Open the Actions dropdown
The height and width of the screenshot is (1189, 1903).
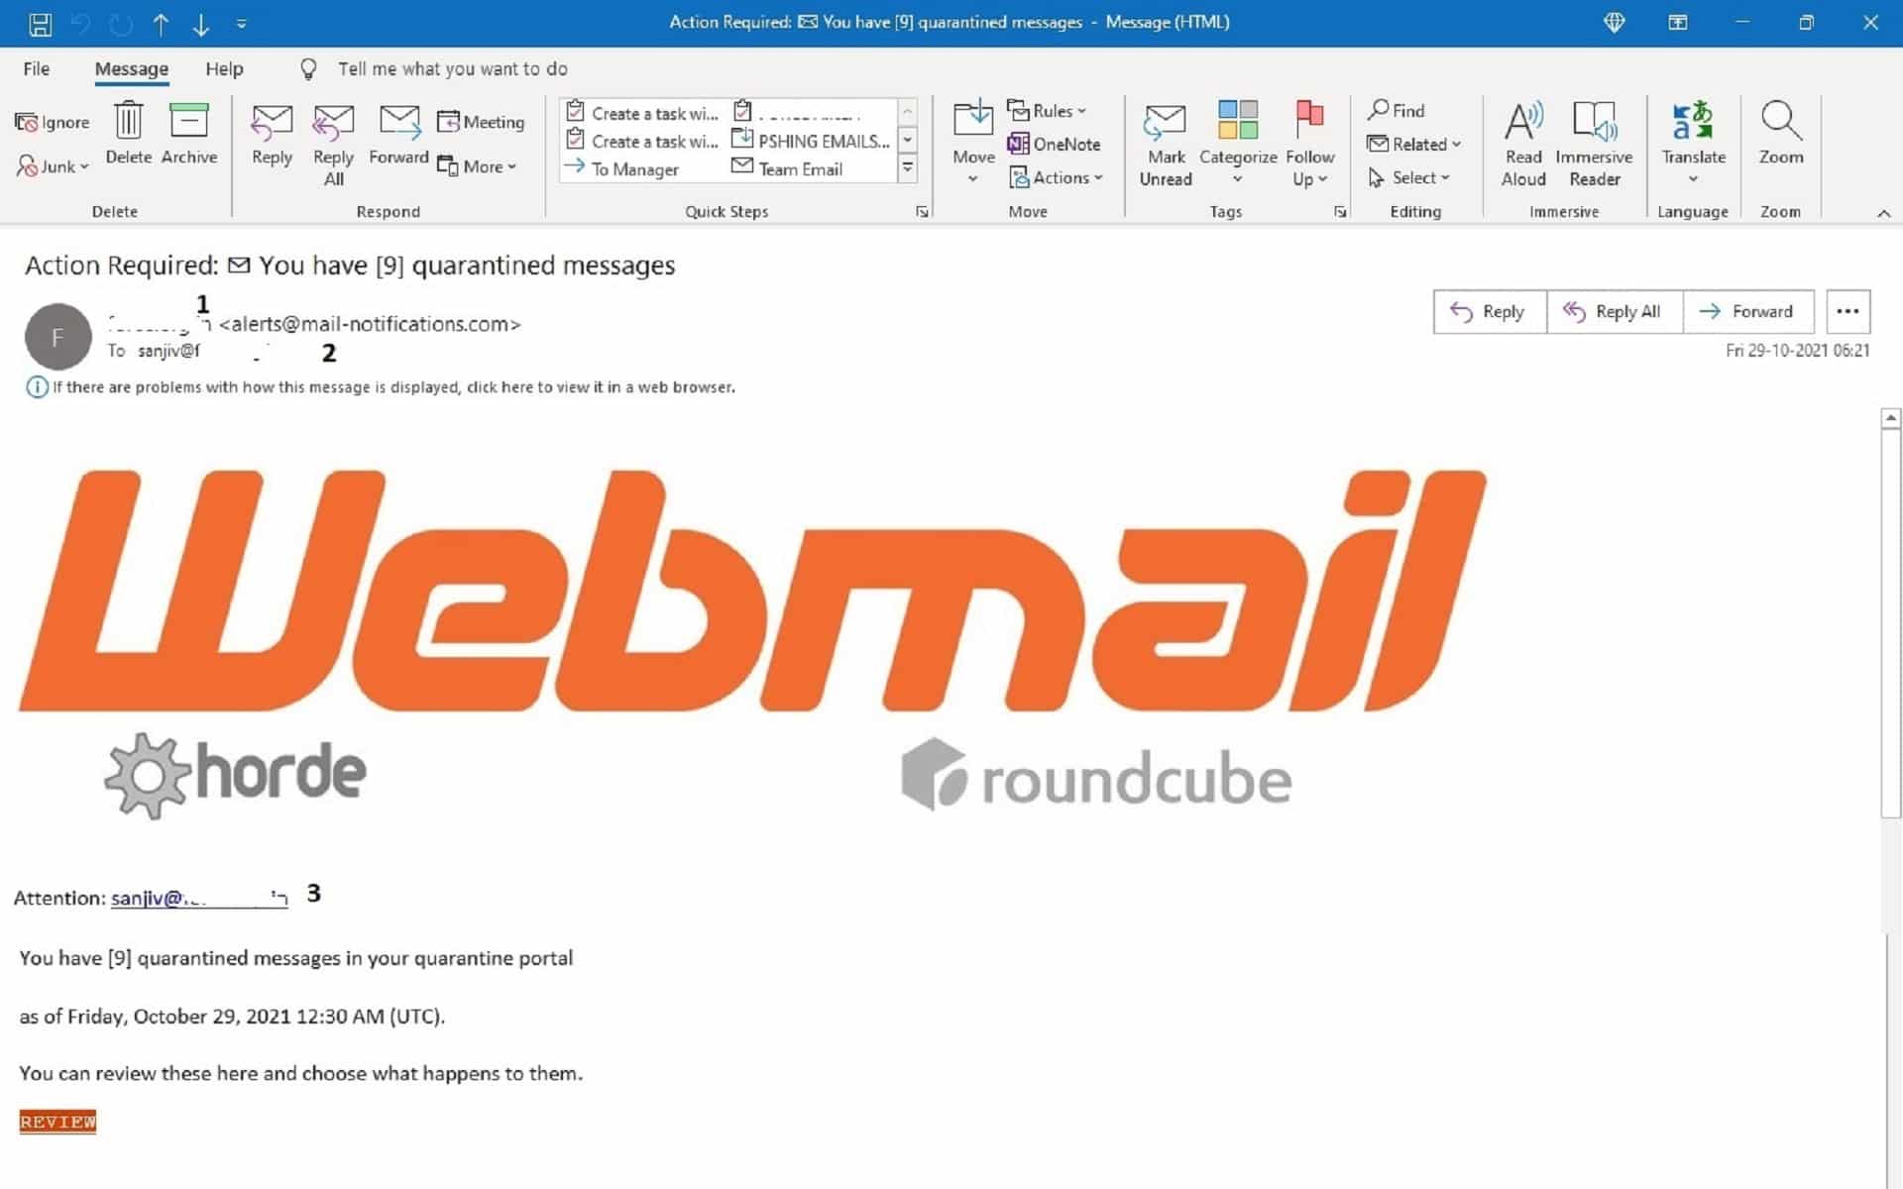[1056, 177]
